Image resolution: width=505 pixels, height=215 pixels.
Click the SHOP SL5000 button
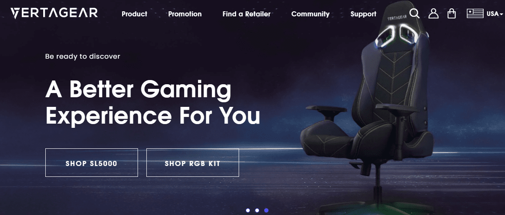91,163
